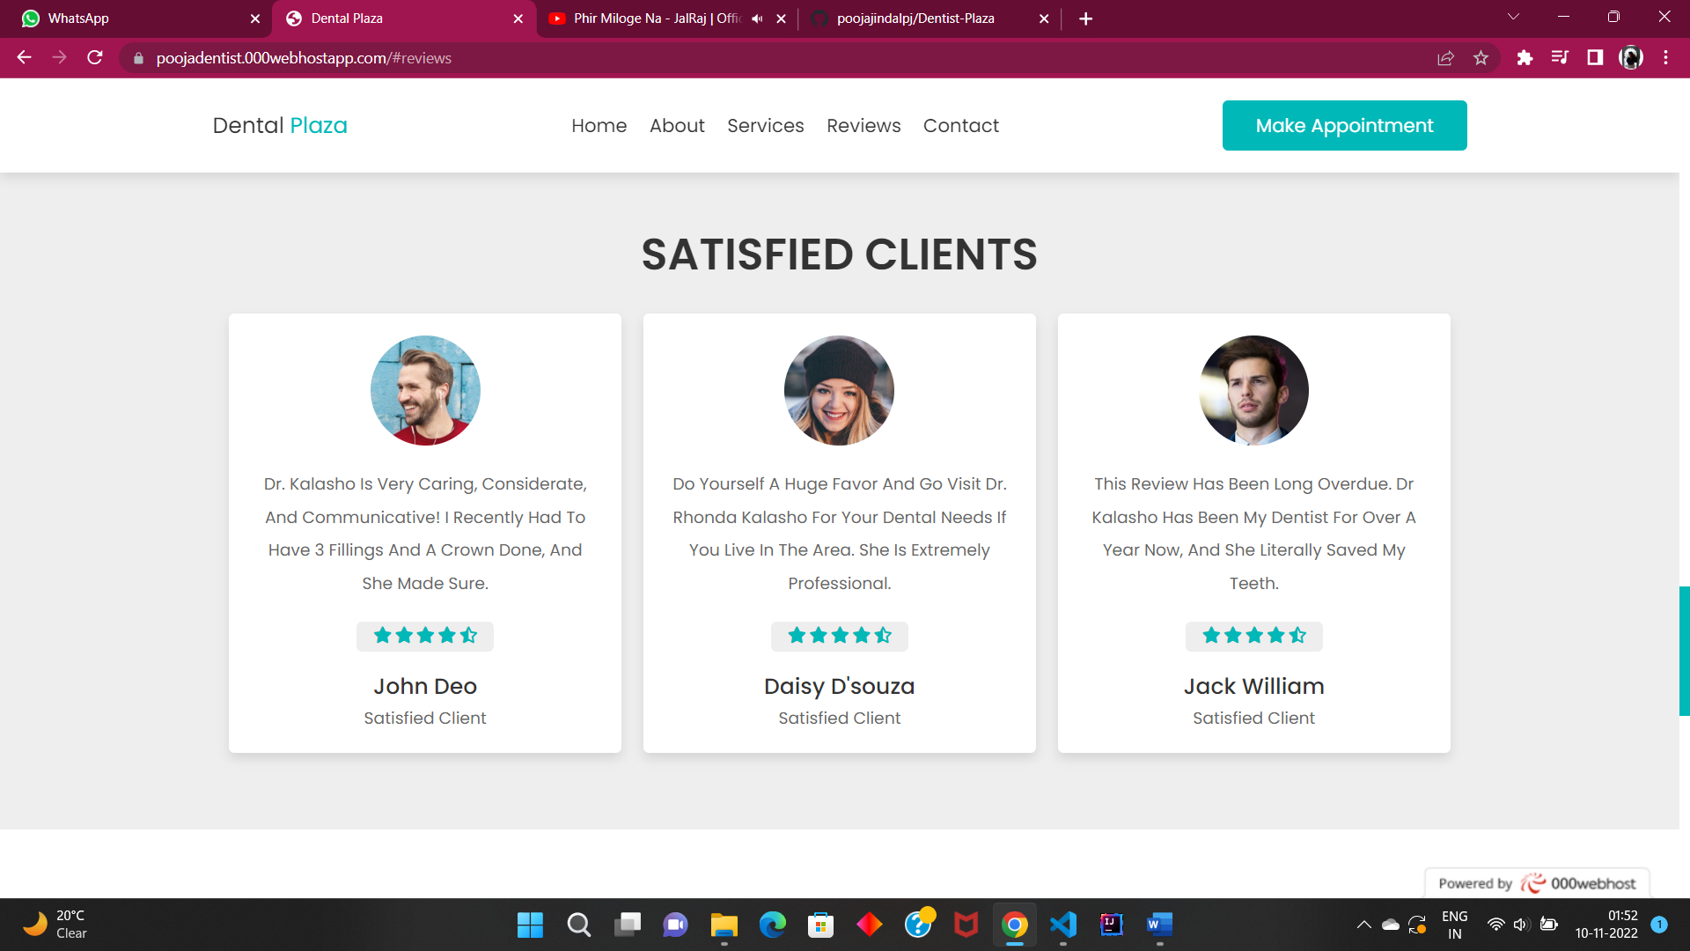Share this page via the share icon

click(x=1445, y=58)
